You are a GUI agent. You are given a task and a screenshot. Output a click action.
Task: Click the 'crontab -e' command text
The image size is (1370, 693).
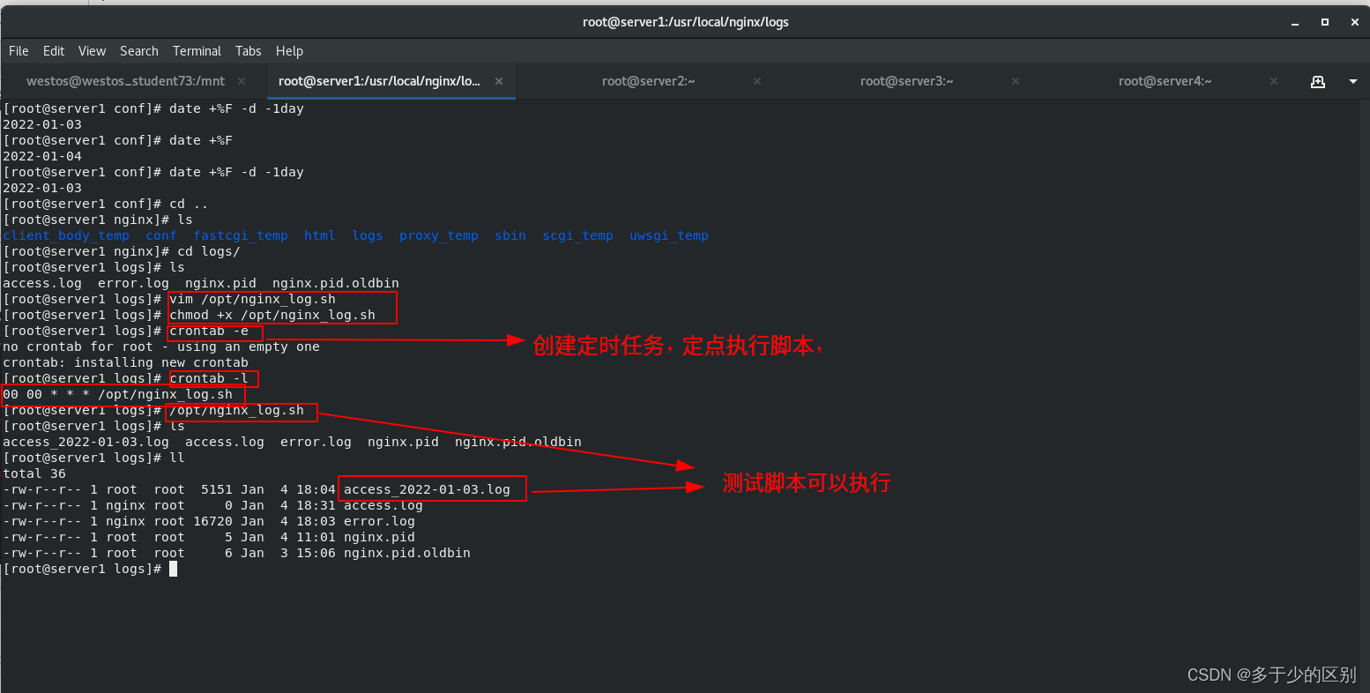click(209, 331)
